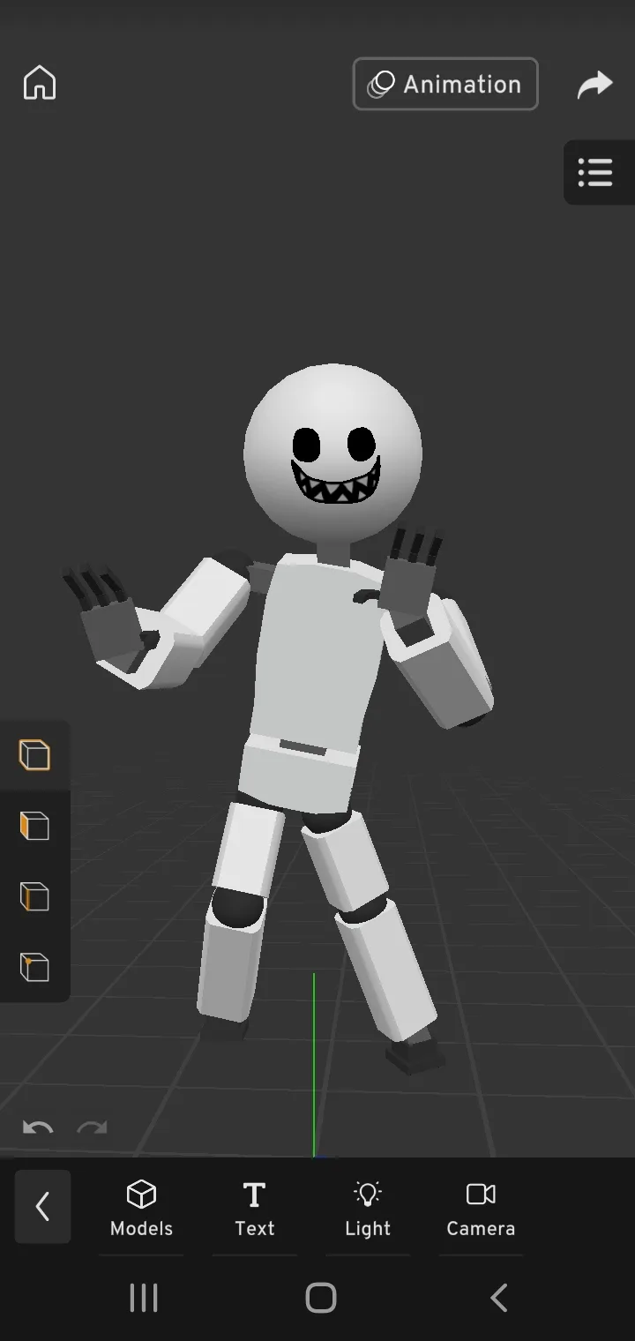
Task: Tap the Android back button
Action: [499, 1298]
